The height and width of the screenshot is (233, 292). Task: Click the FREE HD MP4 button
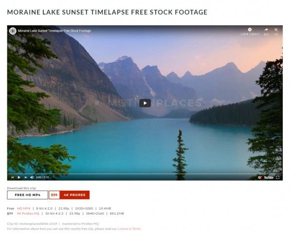pos(28,195)
